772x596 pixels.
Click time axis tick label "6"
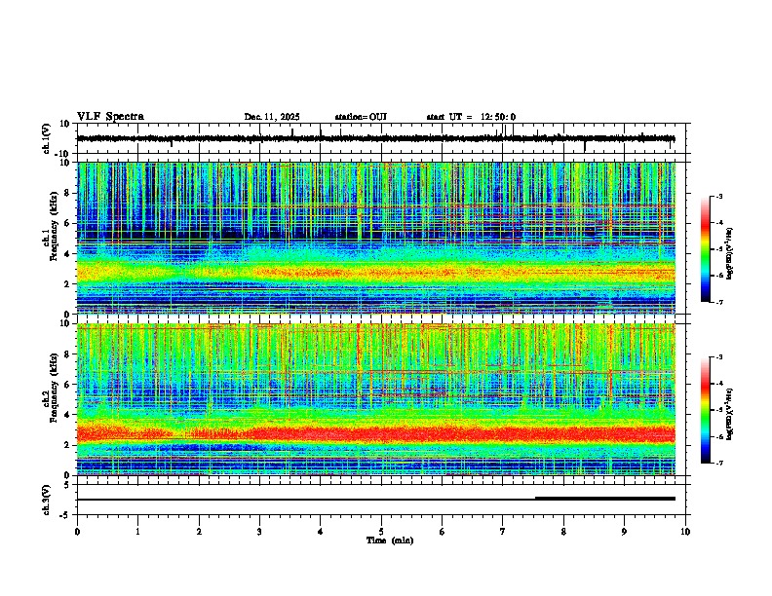point(443,532)
